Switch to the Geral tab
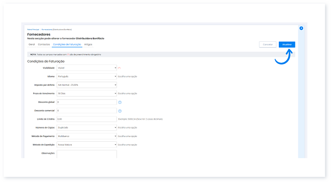Image resolution: width=331 pixels, height=183 pixels. click(x=31, y=44)
